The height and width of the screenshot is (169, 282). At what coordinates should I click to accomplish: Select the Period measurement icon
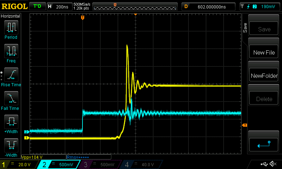(11, 27)
